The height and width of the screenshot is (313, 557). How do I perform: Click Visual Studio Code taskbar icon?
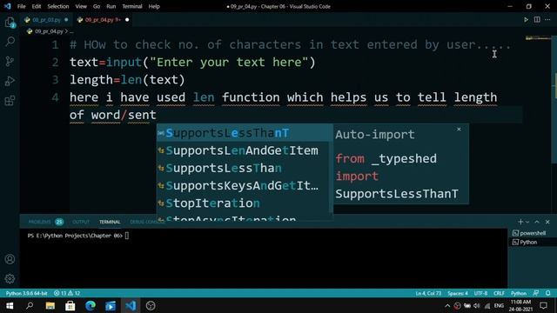point(131,305)
